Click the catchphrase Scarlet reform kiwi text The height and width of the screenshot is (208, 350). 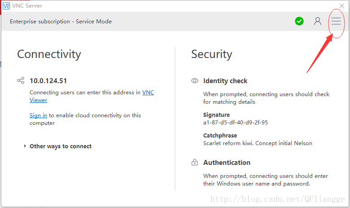tap(258, 143)
